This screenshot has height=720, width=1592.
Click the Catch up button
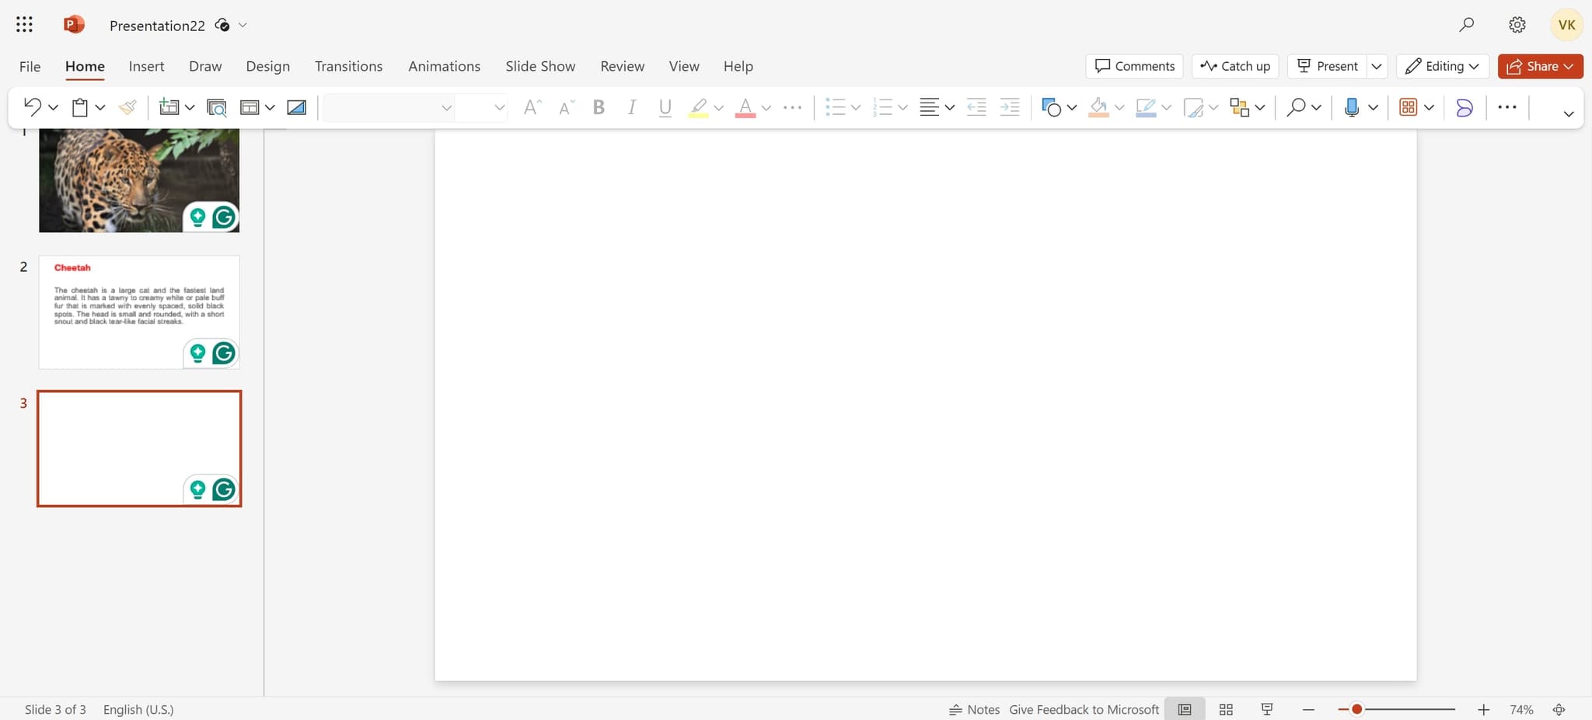(x=1235, y=66)
